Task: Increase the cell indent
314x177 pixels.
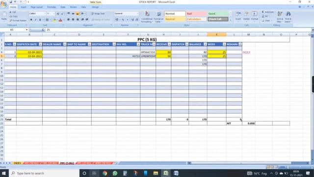Action: 87,20
